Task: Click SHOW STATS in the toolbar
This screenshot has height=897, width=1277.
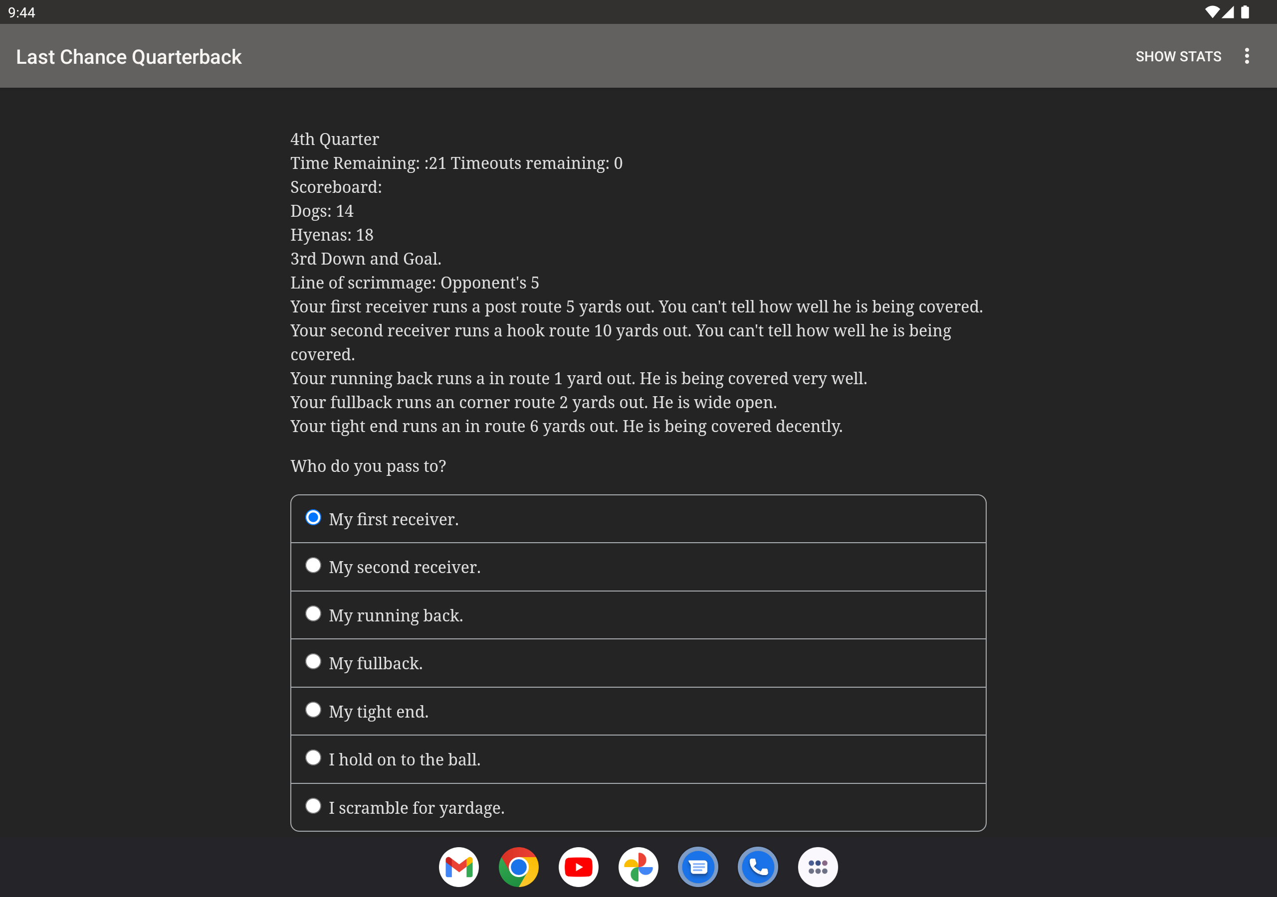Action: point(1178,57)
